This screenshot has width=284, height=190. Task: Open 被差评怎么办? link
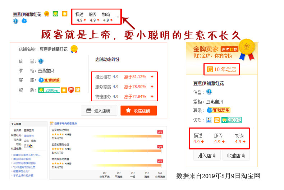click(21, 171)
